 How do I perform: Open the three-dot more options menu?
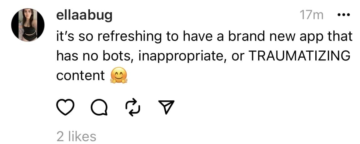tap(343, 15)
